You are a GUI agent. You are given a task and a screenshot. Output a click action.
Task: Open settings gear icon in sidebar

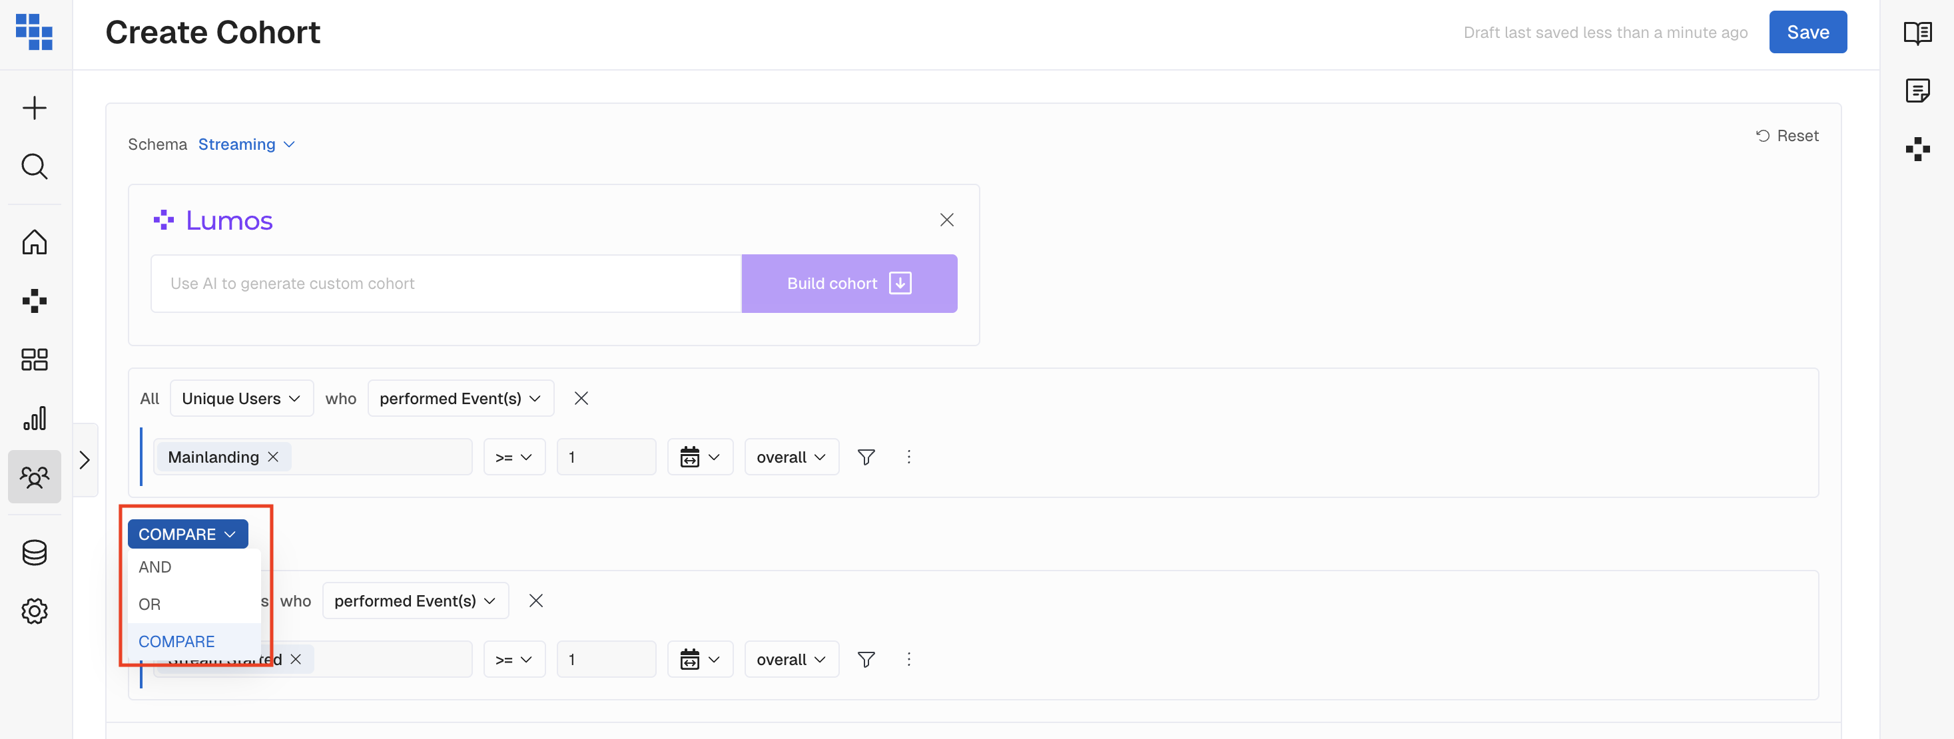click(x=34, y=611)
